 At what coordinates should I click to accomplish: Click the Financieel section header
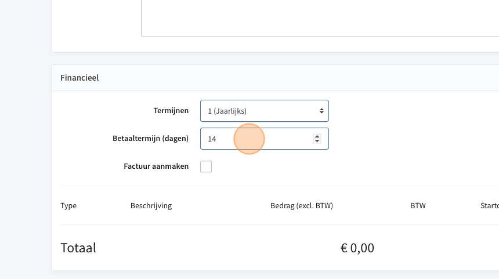coord(79,78)
